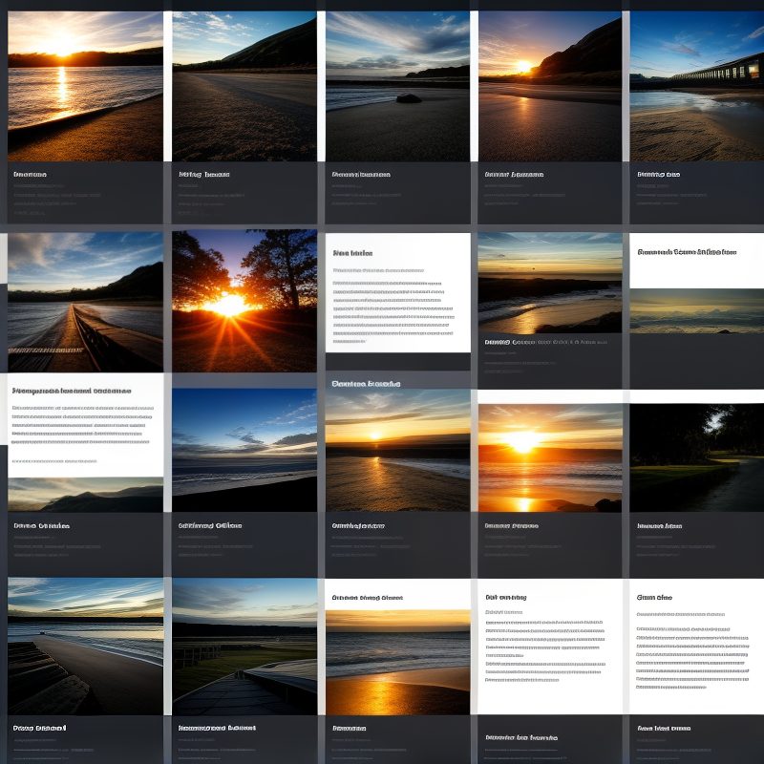Click the caption title under the dark park path photo
Viewport: 764px width, 764px height.
click(659, 525)
